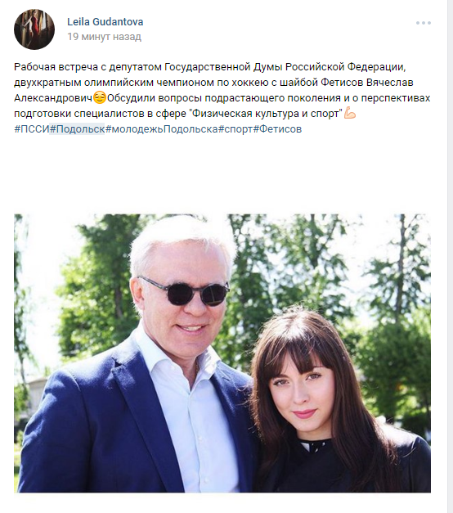Open the Leila Gudantova profile name link
The image size is (453, 513).
tap(105, 22)
